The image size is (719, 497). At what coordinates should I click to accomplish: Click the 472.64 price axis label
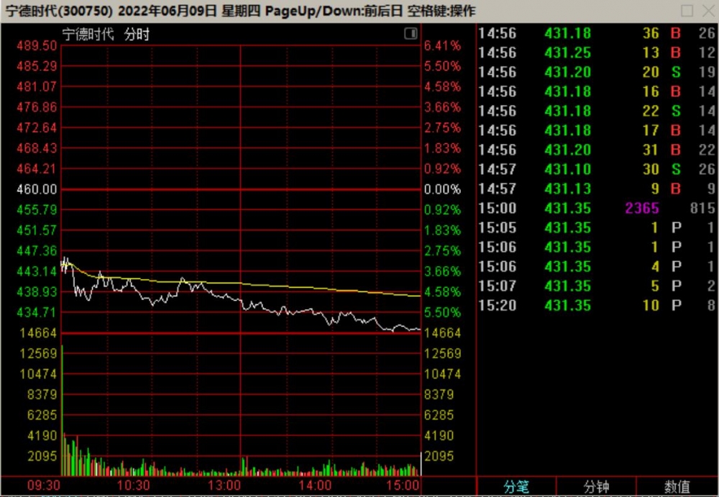[x=37, y=127]
